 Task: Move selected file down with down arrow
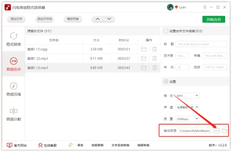[109, 19]
